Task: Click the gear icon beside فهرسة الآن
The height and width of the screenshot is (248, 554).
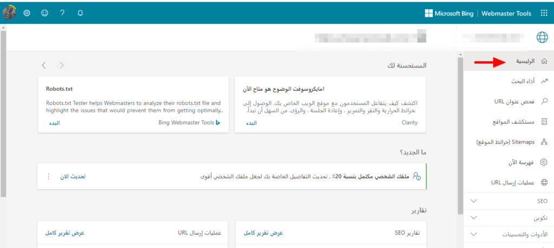Action: click(x=544, y=162)
